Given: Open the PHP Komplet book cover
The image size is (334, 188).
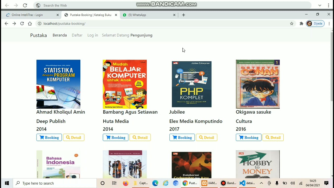Looking at the screenshot, I should click(192, 84).
